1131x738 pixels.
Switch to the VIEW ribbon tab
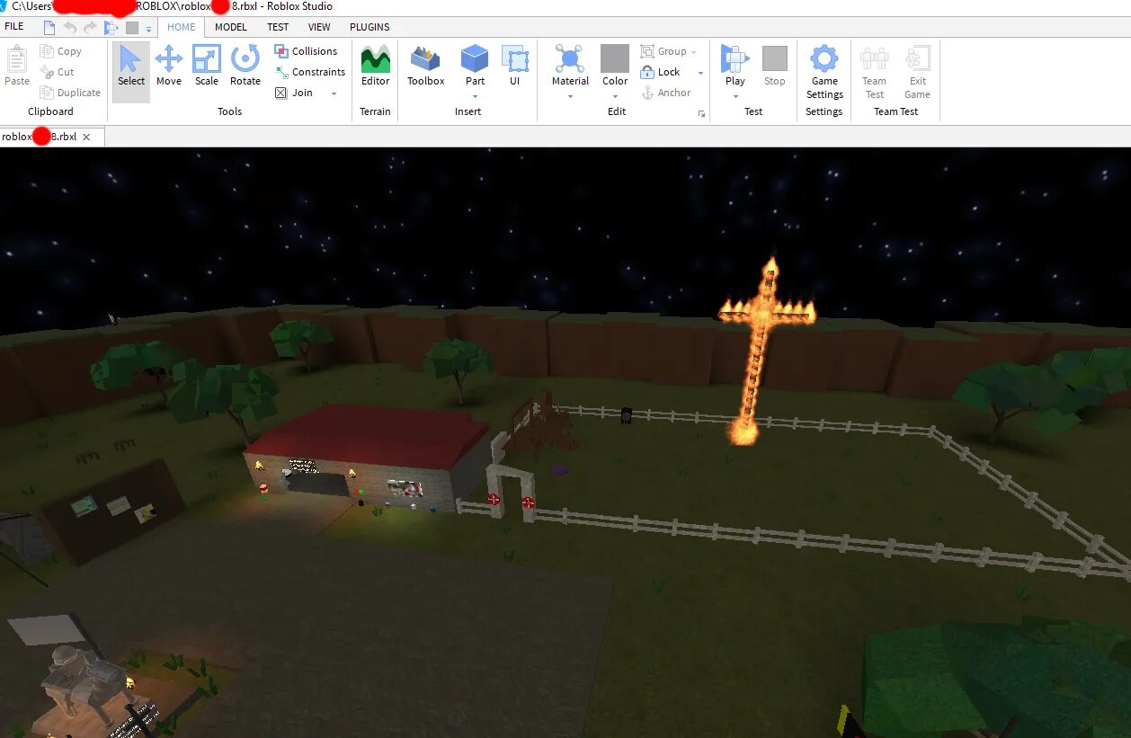tap(319, 27)
